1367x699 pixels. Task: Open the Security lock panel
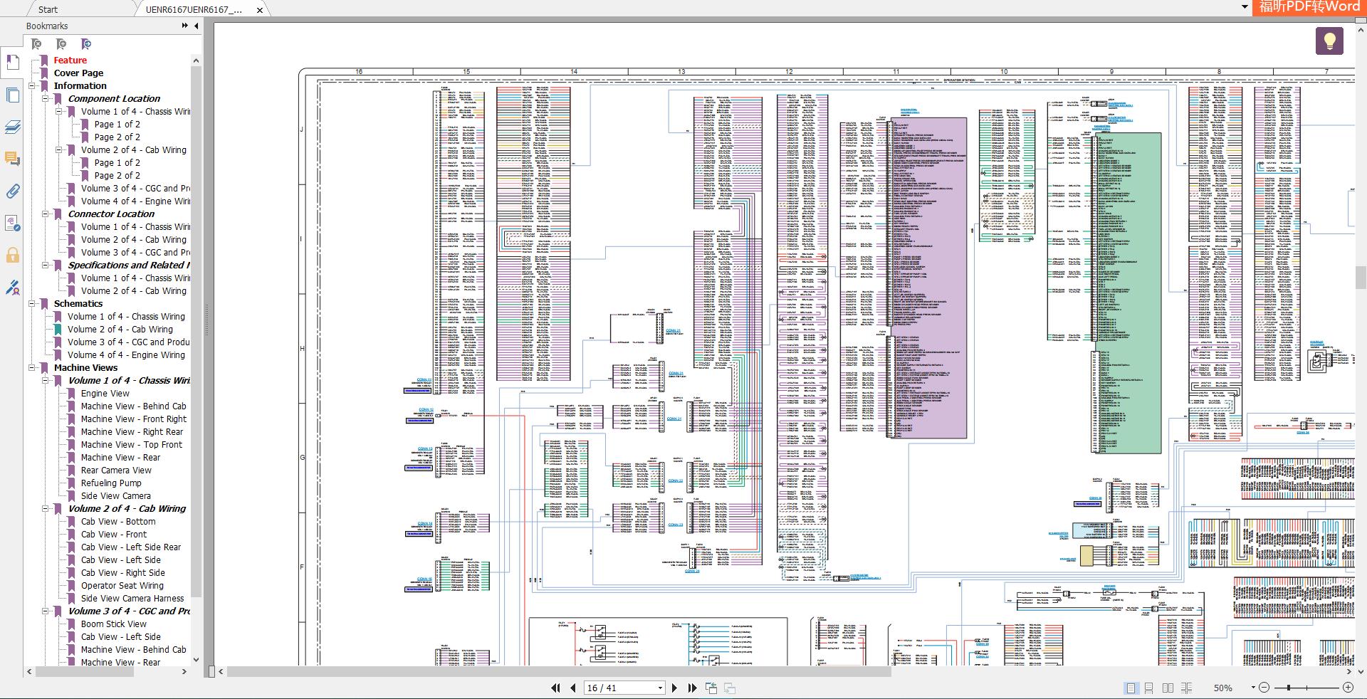[12, 255]
